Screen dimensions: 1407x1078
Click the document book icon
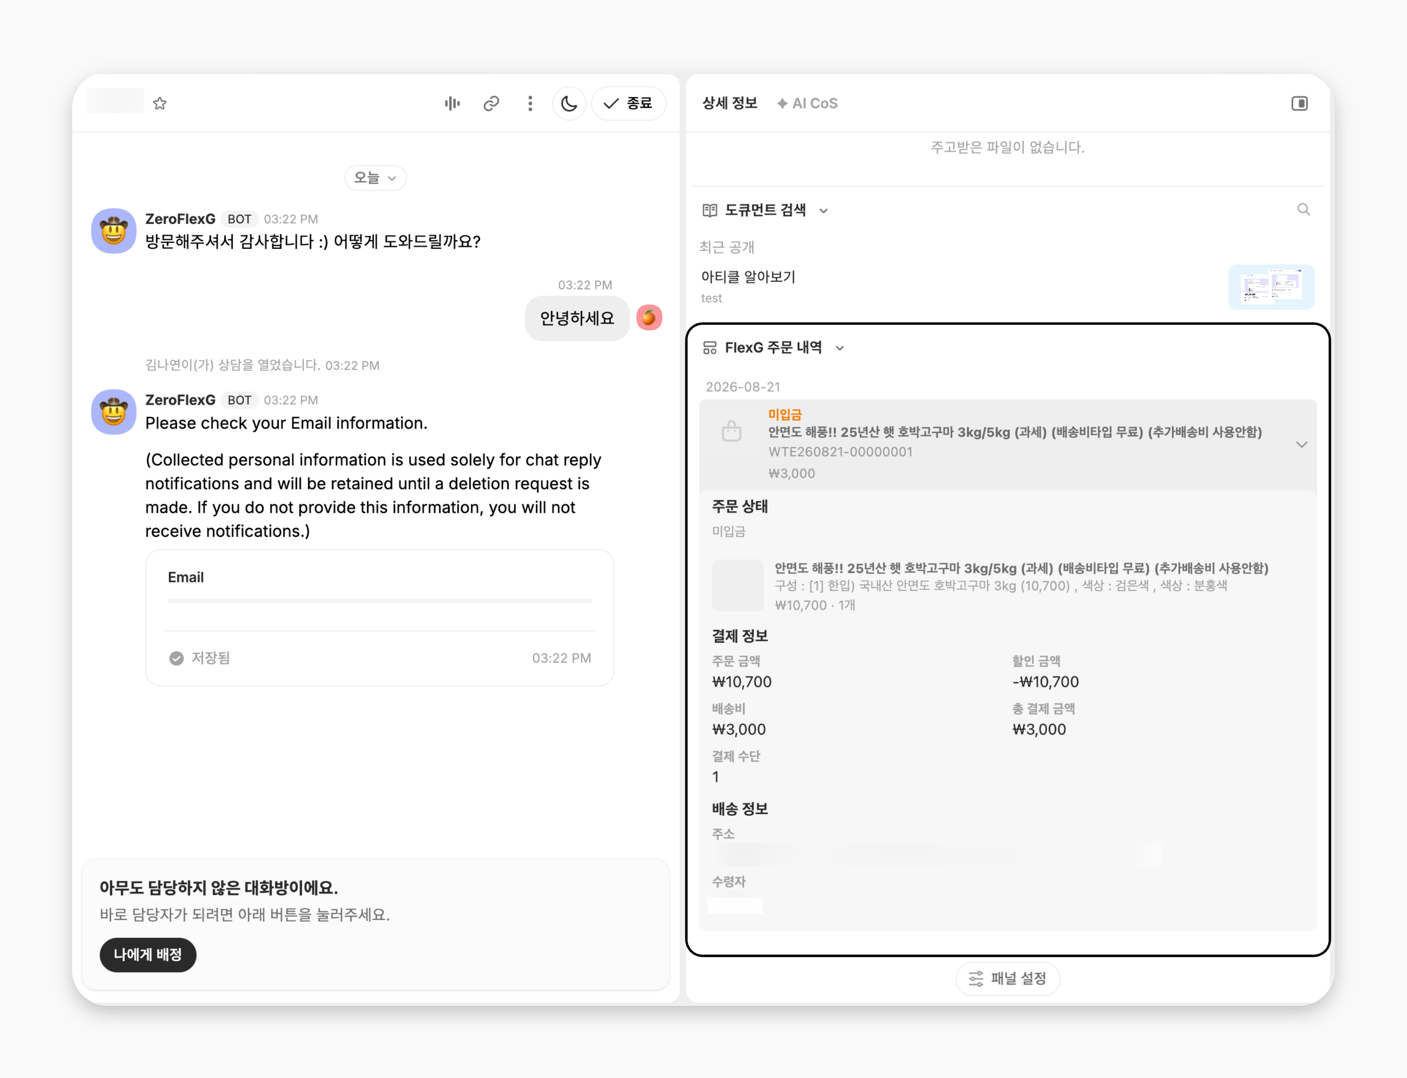710,210
